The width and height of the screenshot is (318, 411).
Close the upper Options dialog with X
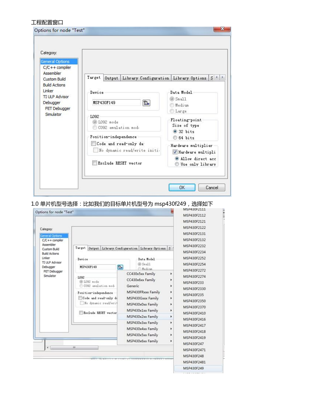[222, 29]
